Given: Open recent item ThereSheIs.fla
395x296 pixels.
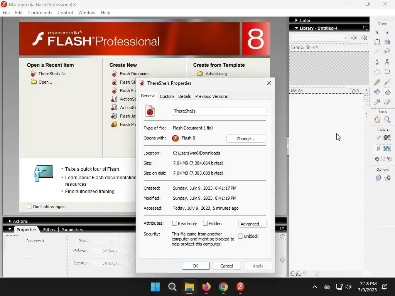Looking at the screenshot, I should (48, 74).
